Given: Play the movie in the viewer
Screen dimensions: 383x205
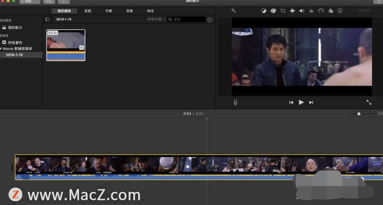Looking at the screenshot, I should (301, 102).
